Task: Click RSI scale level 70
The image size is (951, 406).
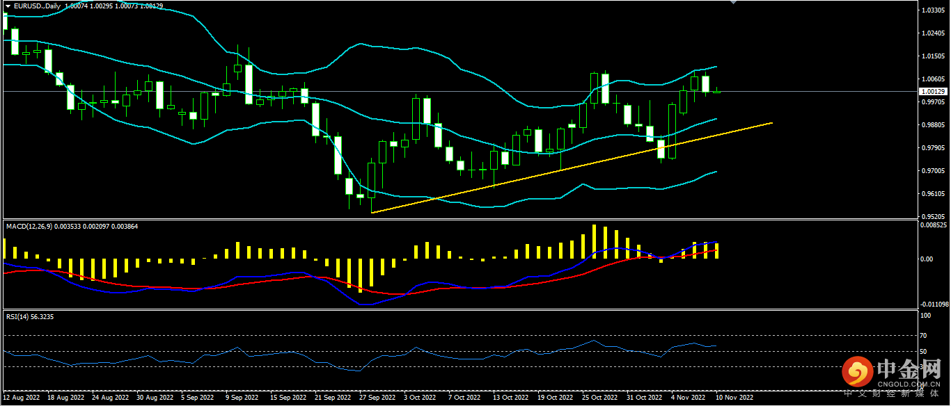Action: [x=924, y=336]
